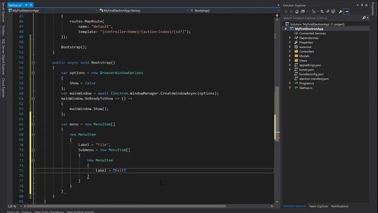Click the Refresh icon in Solution Explorer

click(328, 12)
